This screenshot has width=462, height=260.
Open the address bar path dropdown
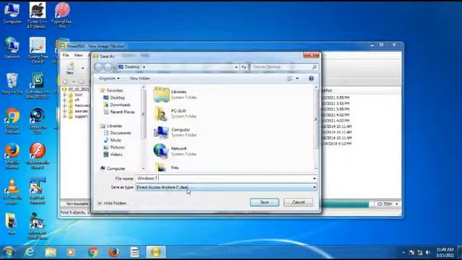[236, 67]
